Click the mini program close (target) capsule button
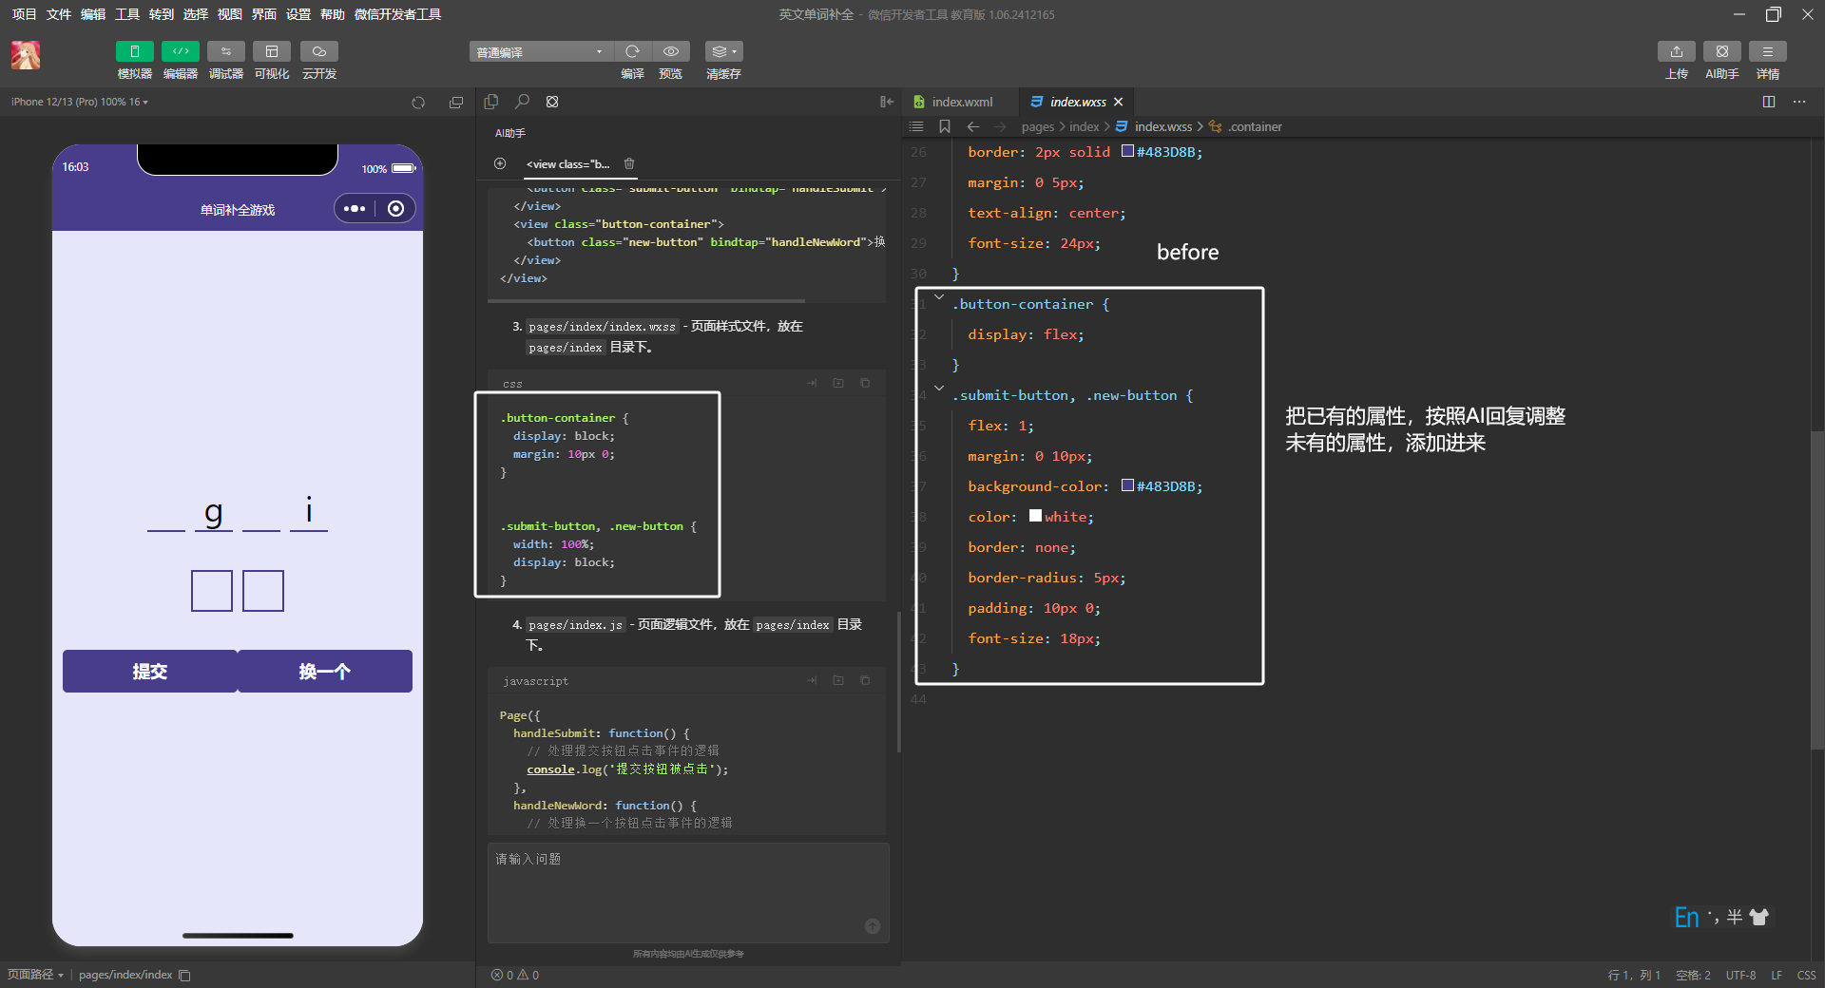Image resolution: width=1825 pixels, height=988 pixels. coord(396,209)
